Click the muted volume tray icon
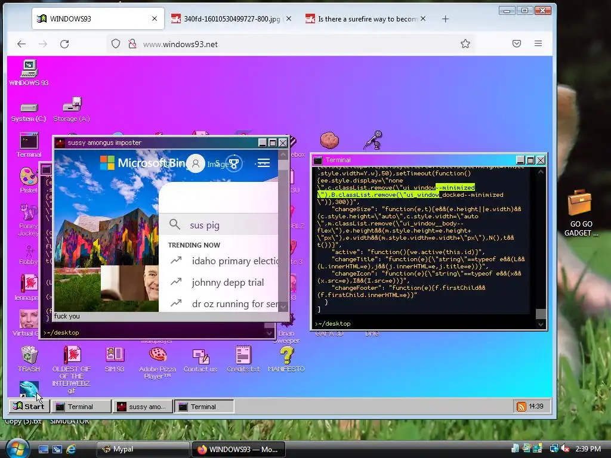The height and width of the screenshot is (458, 611). click(x=566, y=448)
